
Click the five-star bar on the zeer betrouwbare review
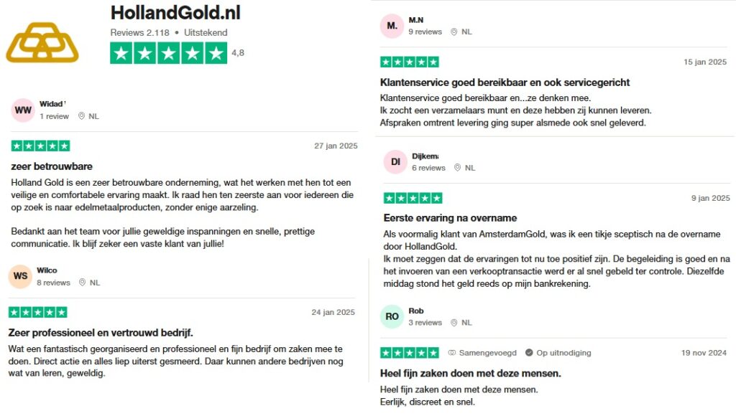pyautogui.click(x=40, y=145)
